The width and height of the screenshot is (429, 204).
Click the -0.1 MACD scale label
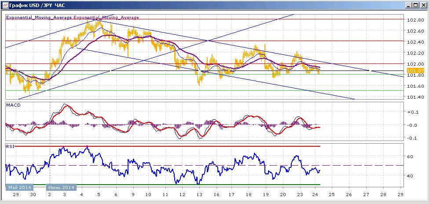pos(413,138)
